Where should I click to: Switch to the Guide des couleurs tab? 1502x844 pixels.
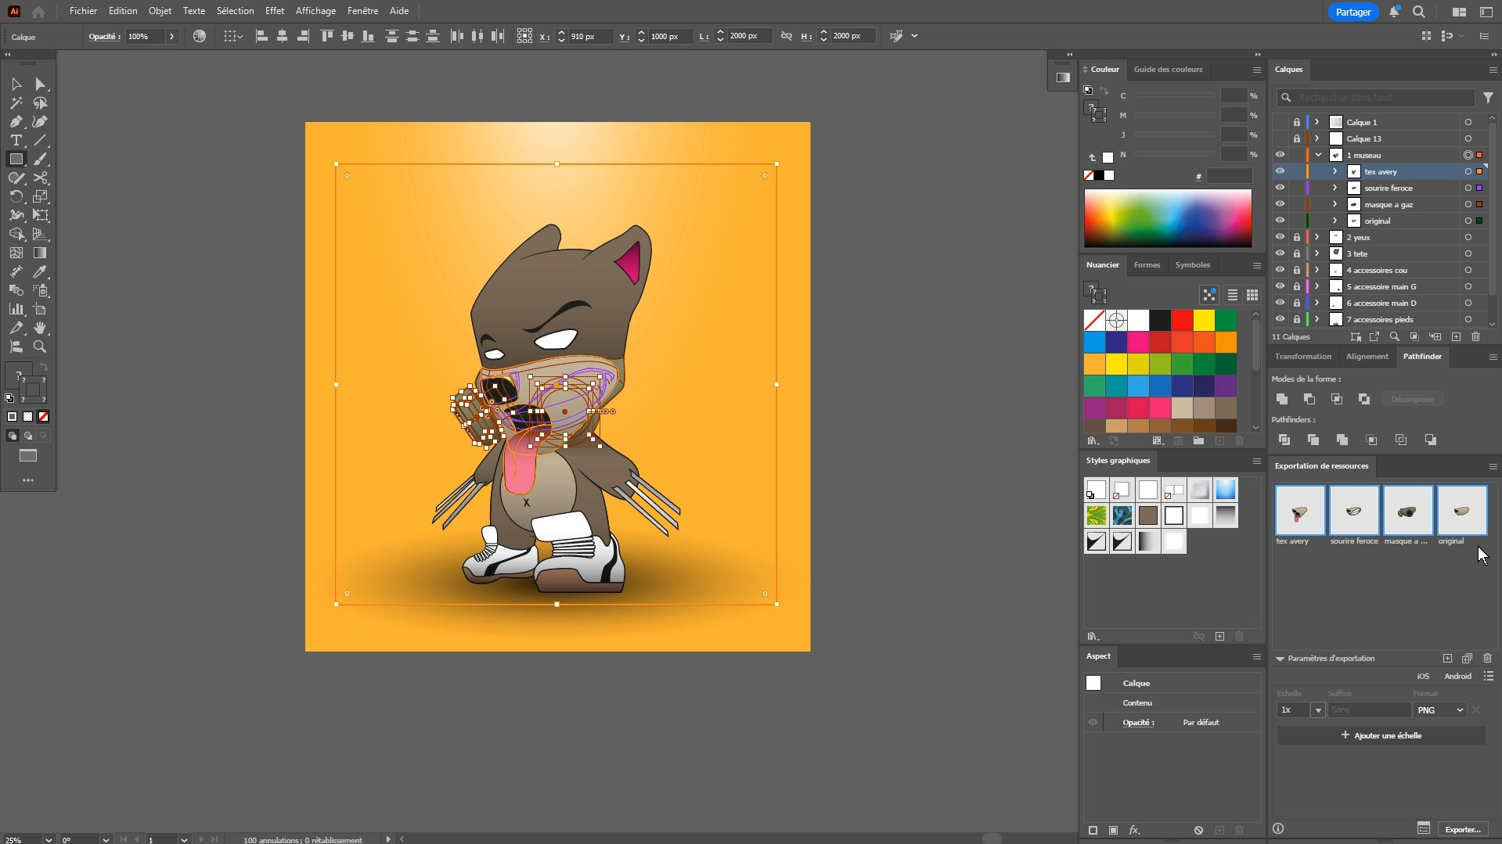point(1168,69)
